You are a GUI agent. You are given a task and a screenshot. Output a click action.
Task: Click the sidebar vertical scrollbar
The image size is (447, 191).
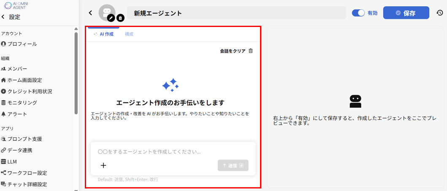point(76,72)
